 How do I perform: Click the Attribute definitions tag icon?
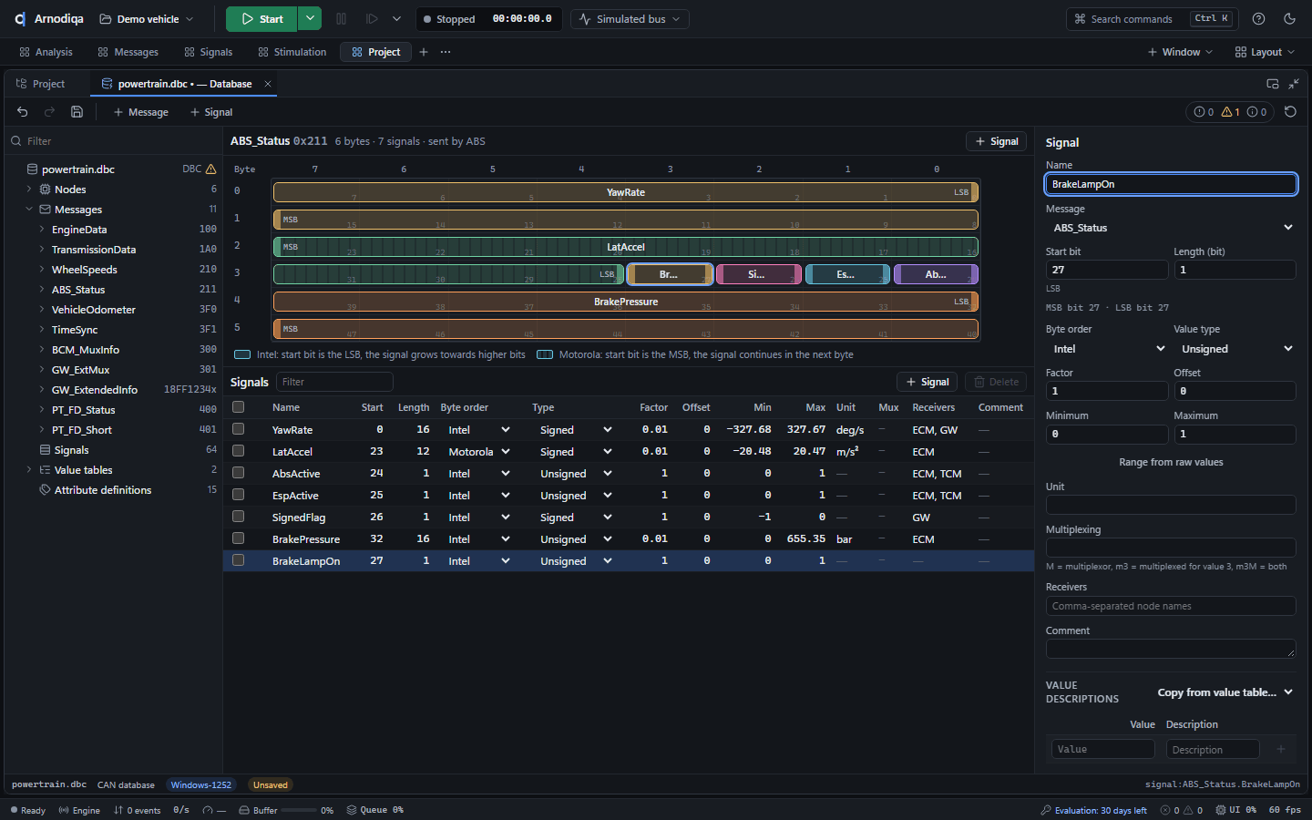click(45, 490)
